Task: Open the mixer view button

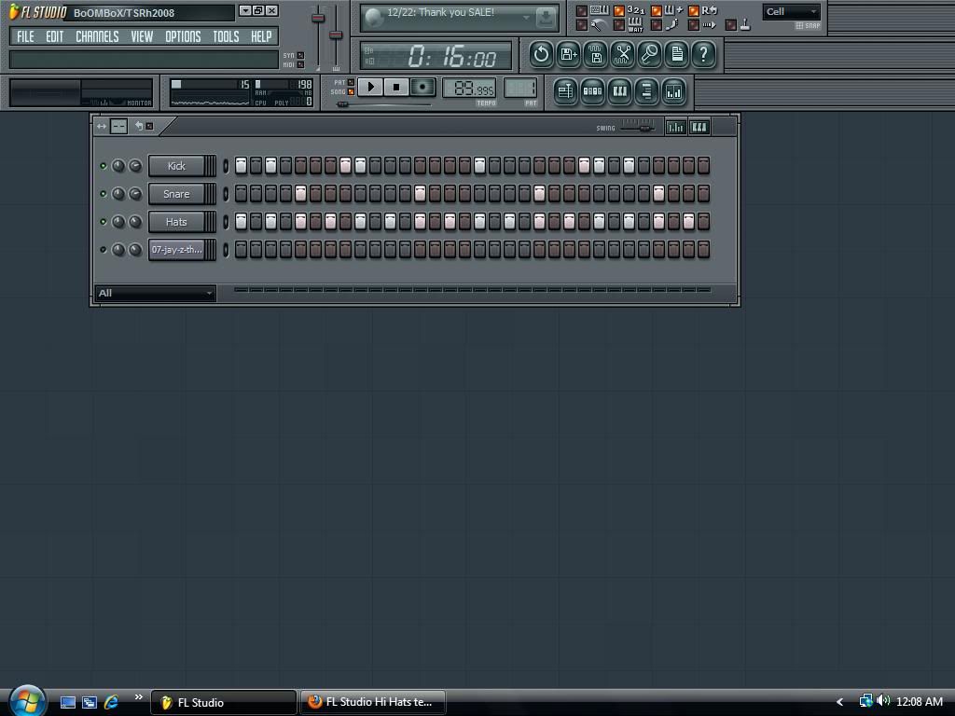Action: tap(673, 92)
